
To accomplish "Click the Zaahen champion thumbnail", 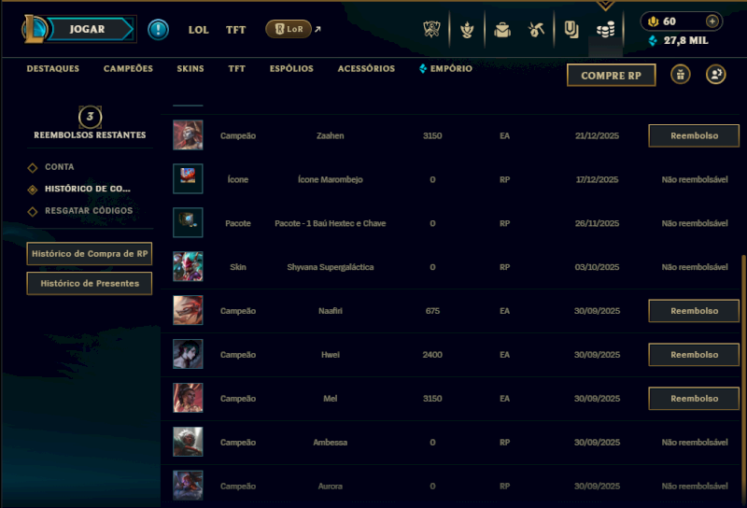I will pos(188,134).
